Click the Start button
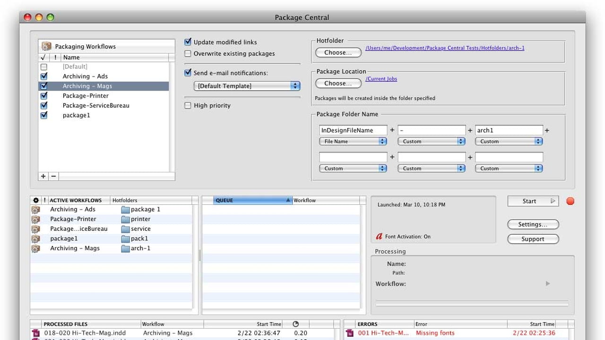This screenshot has height=340, width=605. tap(533, 201)
